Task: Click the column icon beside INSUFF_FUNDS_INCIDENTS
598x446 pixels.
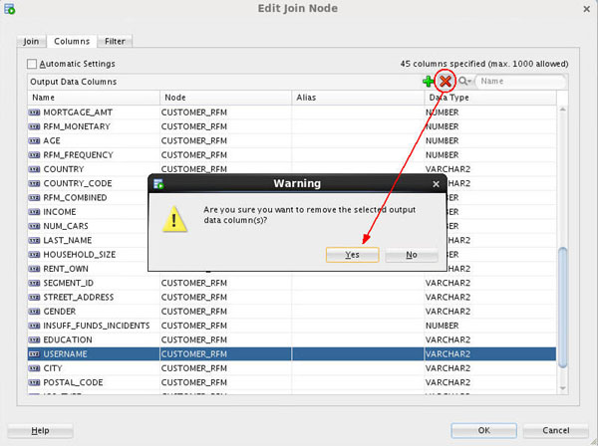Action: tap(34, 326)
